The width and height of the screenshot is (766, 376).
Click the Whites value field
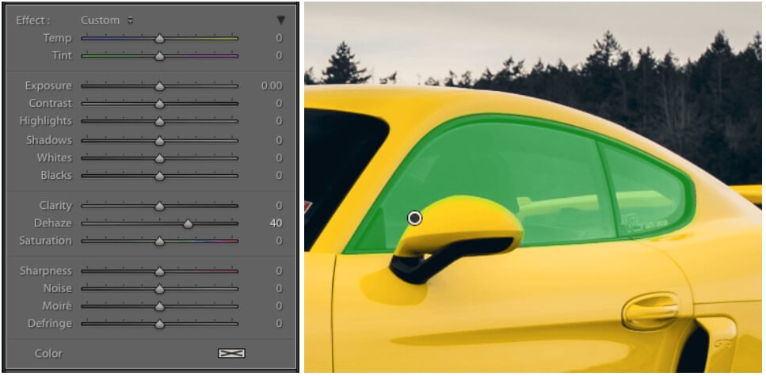[279, 158]
